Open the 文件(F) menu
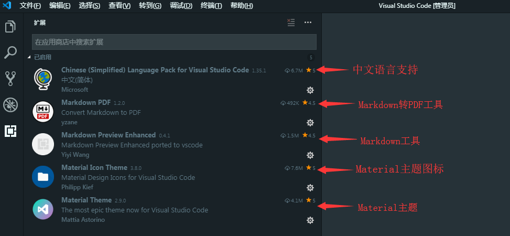This screenshot has height=236, width=510. pyautogui.click(x=30, y=6)
